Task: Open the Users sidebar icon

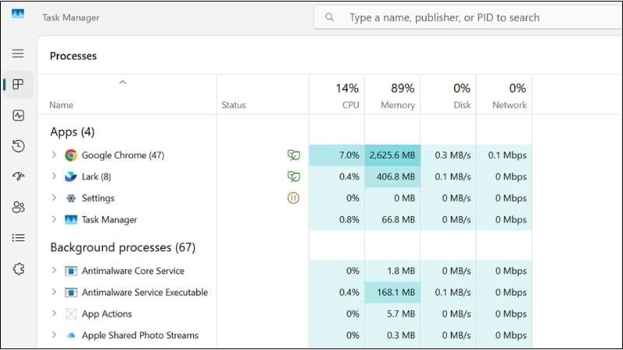Action: 18,207
